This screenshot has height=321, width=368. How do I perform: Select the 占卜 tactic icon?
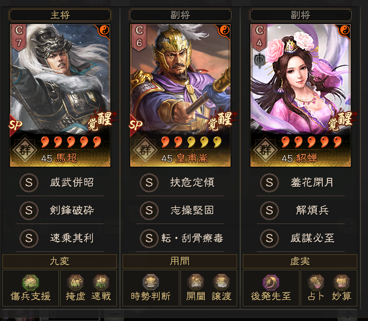tap(316, 283)
